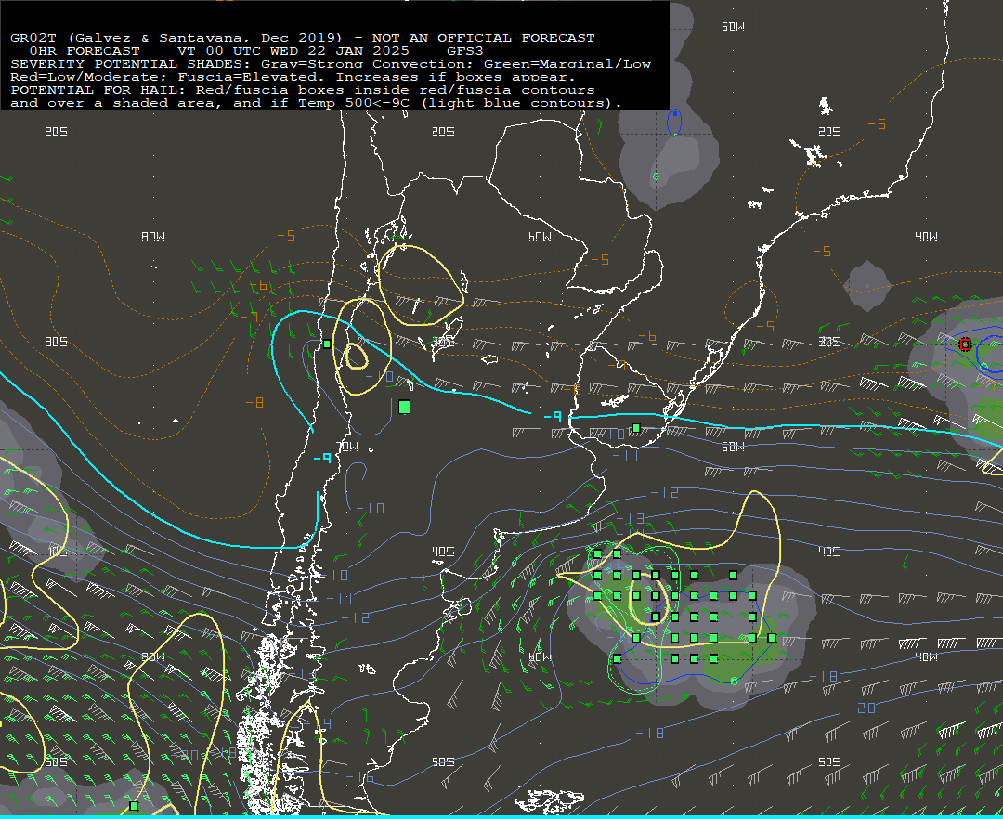The height and width of the screenshot is (819, 1003).
Task: Click the small green circle in the northern gray patch
Action: tap(656, 176)
